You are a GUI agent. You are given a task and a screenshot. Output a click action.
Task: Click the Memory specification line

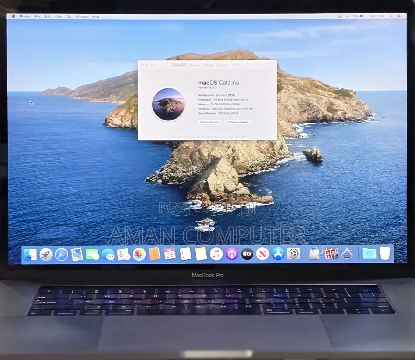tap(219, 104)
